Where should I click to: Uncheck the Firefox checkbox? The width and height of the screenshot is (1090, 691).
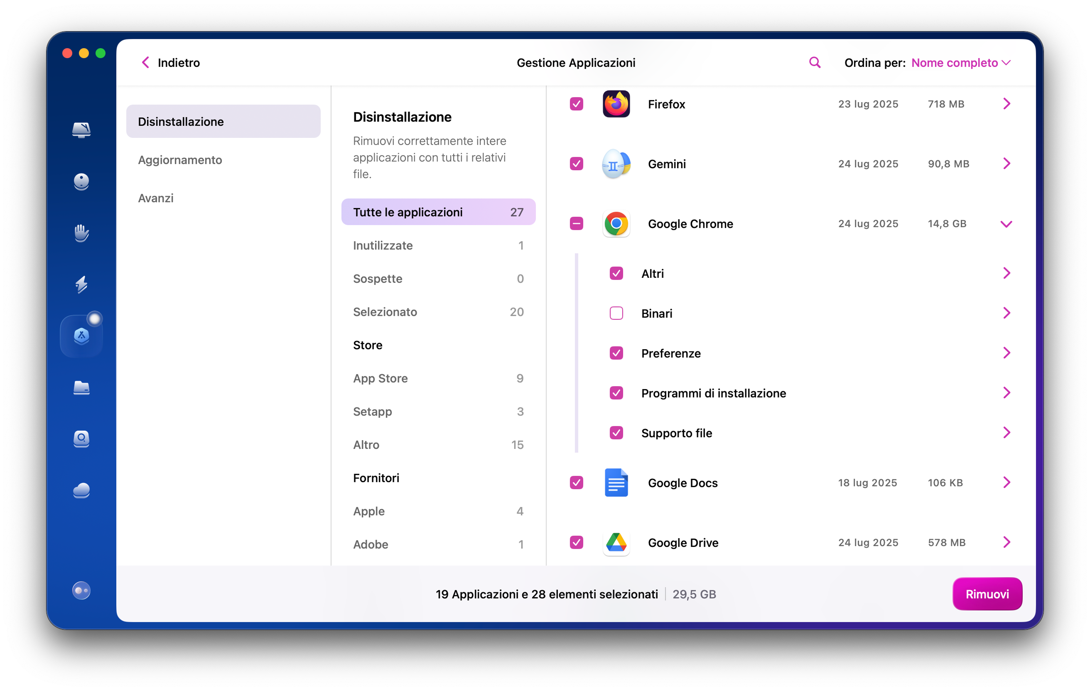click(576, 104)
